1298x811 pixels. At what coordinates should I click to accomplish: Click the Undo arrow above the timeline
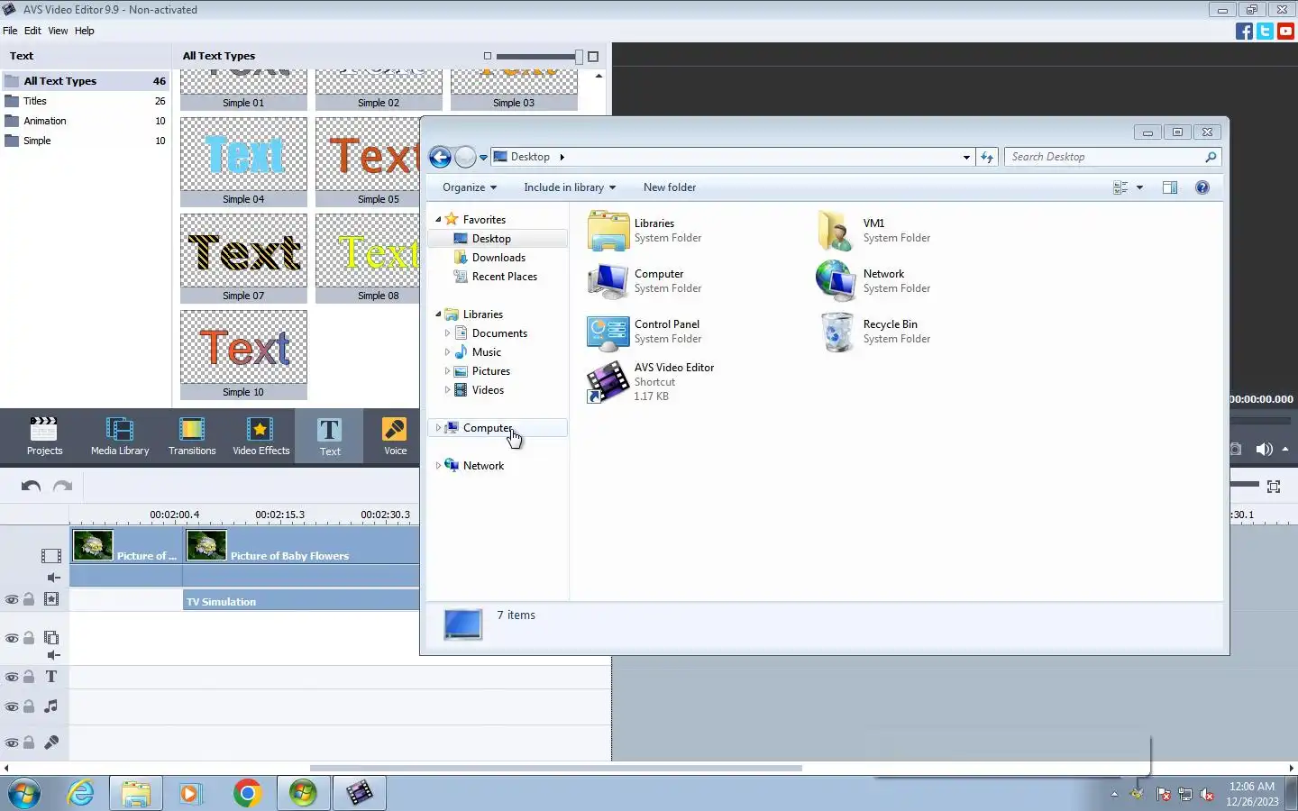(31, 486)
